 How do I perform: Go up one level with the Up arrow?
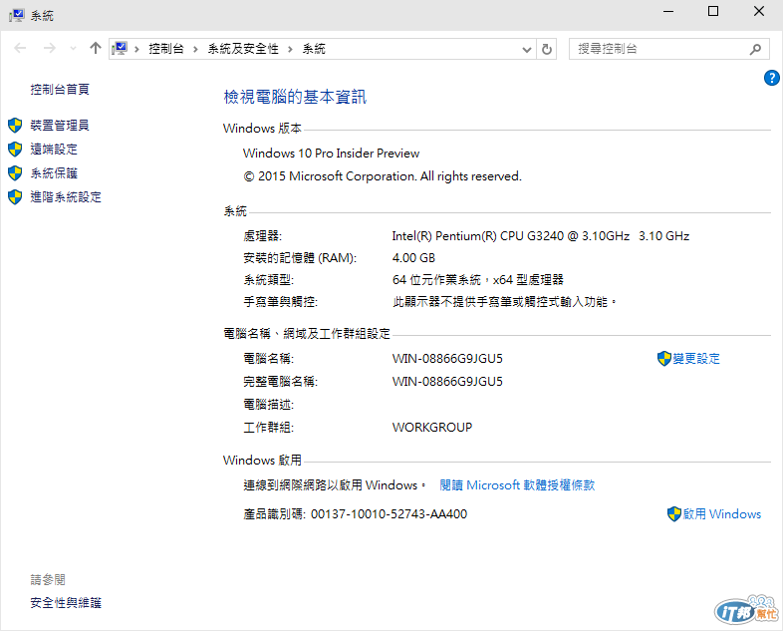(x=96, y=49)
